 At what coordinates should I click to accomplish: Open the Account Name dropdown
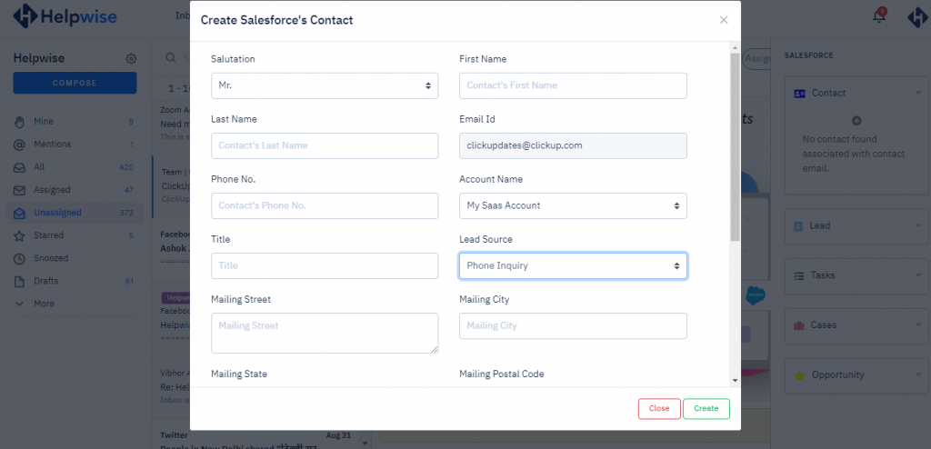(573, 205)
